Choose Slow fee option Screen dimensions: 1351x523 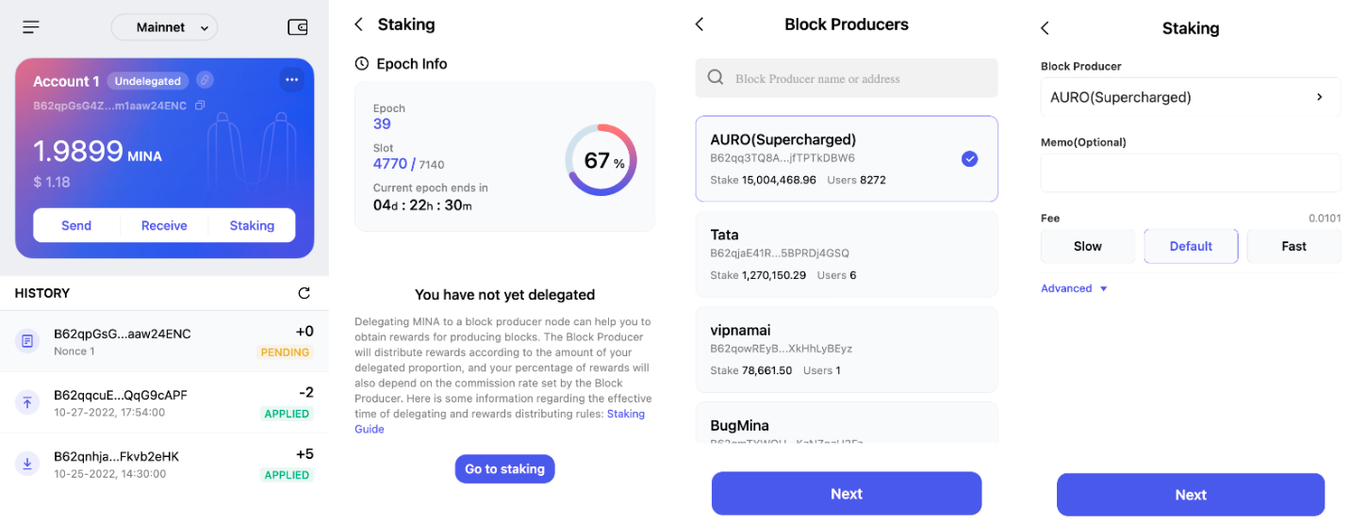(x=1087, y=246)
